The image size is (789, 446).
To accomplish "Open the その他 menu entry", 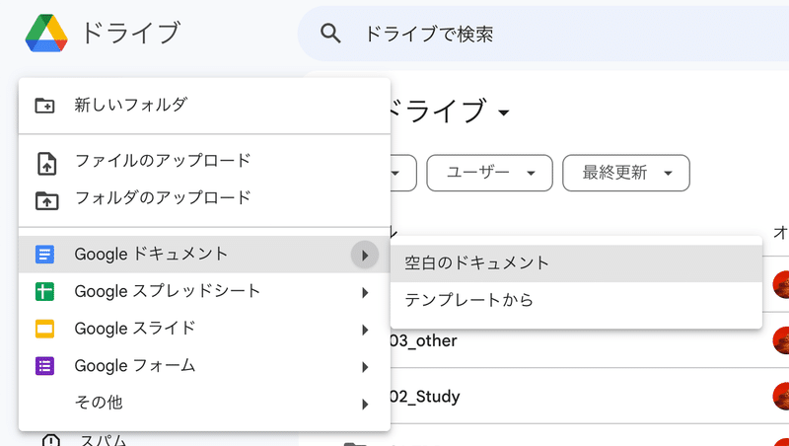I will 204,403.
